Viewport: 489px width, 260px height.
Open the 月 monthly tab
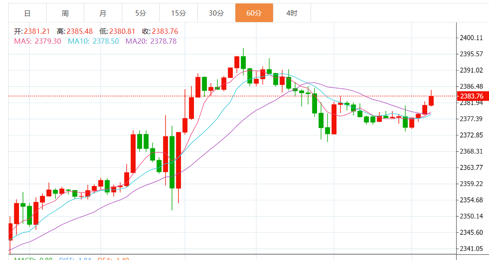(103, 13)
